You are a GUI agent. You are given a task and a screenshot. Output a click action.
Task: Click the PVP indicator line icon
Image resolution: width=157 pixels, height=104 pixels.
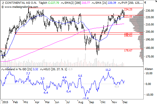tap(119, 3)
